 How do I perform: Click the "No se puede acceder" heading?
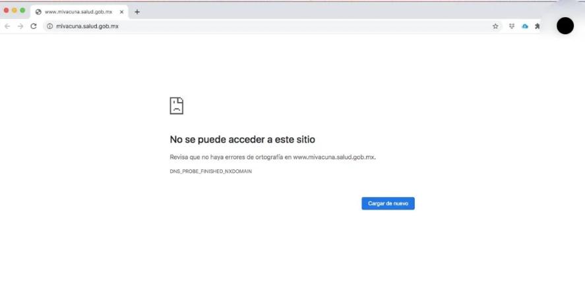click(x=242, y=140)
